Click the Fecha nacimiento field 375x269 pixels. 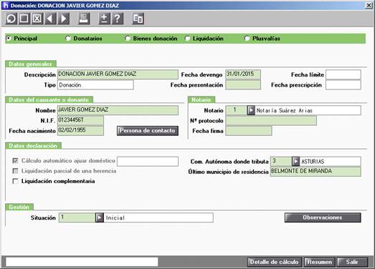point(80,131)
